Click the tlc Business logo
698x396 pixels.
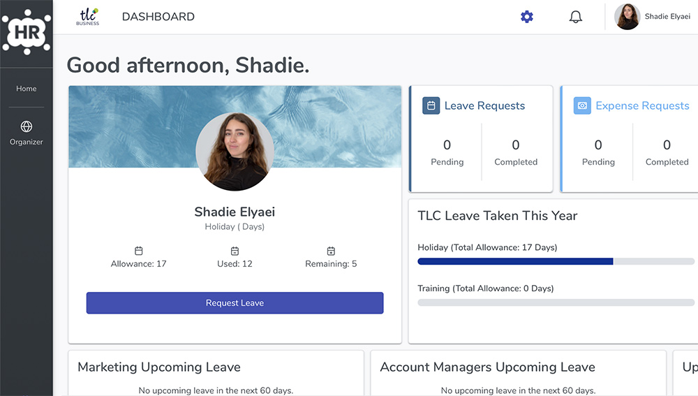pos(88,17)
